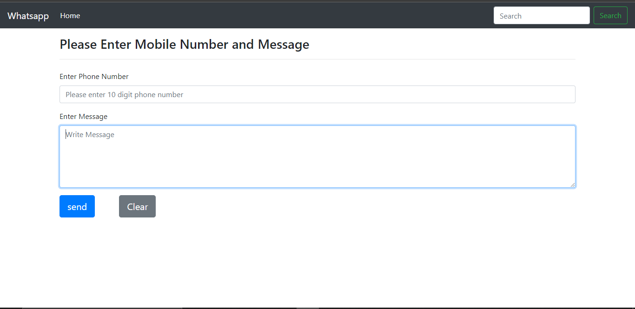
Task: Click the green Search button
Action: pos(610,15)
